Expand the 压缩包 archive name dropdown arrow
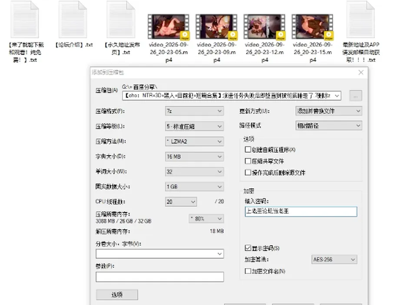Viewport: 417px width, 305px height. [337, 95]
